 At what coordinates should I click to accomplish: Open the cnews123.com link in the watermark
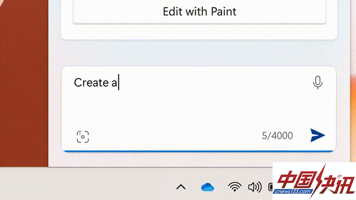[x=293, y=192]
